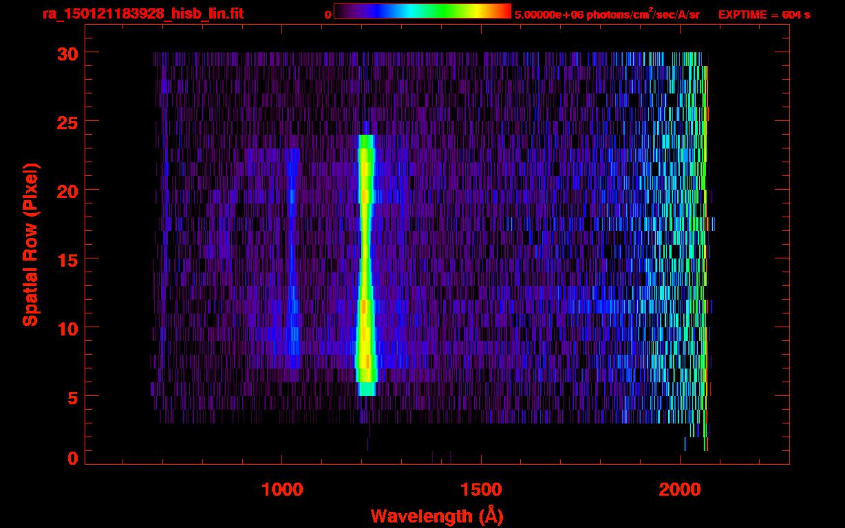Select the EXPTIME = 604 s text
845x528 pixels.
tap(764, 14)
